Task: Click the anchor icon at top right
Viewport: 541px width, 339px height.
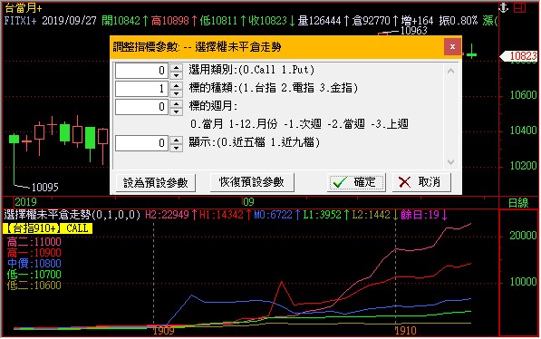Action: point(503,7)
